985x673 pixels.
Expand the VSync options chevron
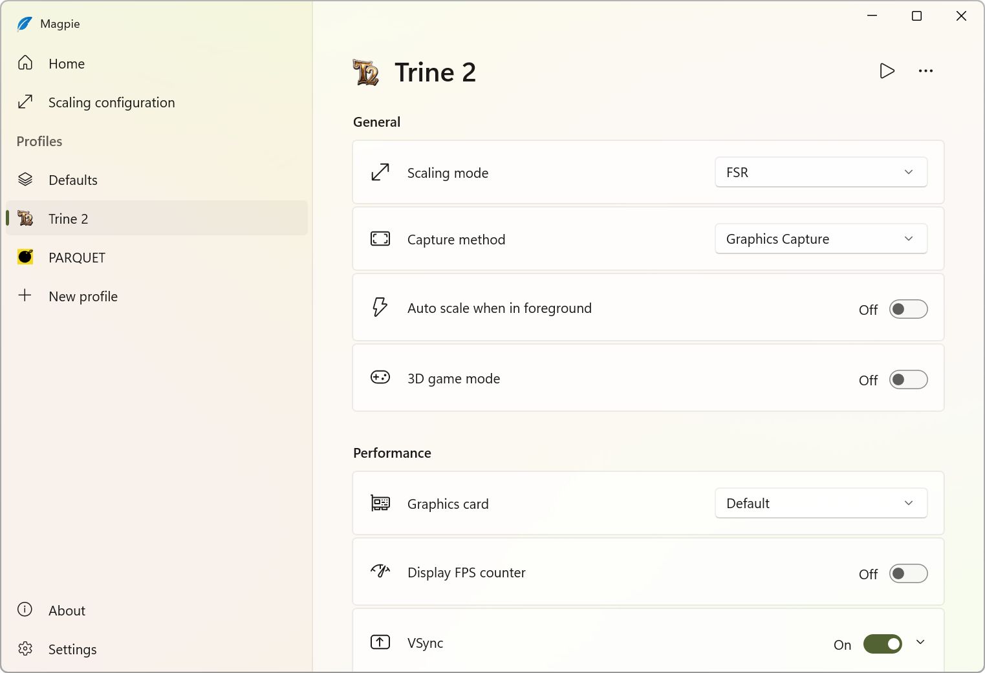[x=920, y=642]
